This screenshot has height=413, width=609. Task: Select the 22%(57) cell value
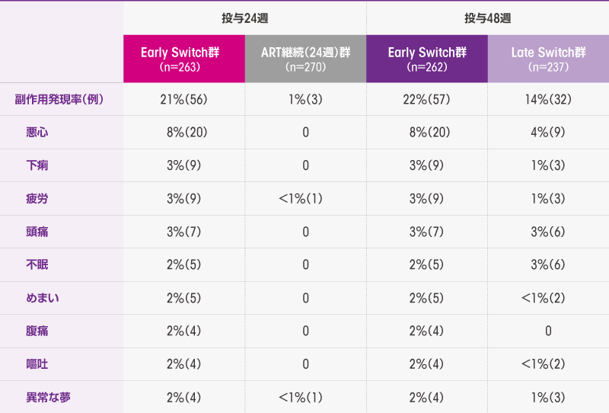point(426,100)
